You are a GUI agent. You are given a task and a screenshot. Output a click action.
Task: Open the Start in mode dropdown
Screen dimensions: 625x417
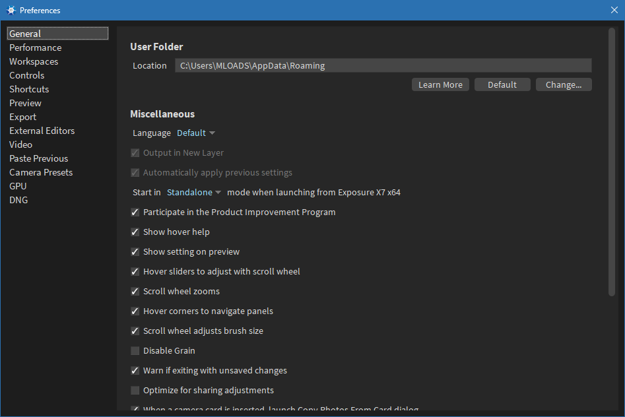[194, 193]
